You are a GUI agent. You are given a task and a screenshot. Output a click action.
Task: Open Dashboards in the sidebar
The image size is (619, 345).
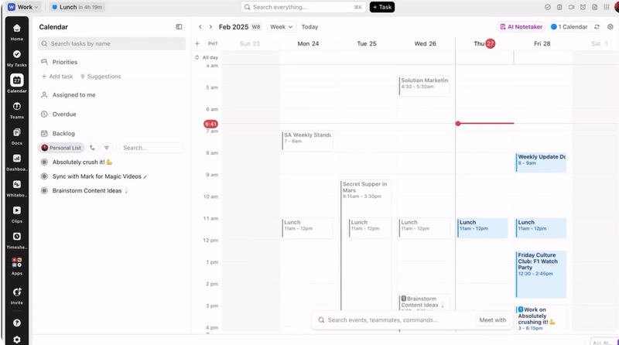click(16, 162)
